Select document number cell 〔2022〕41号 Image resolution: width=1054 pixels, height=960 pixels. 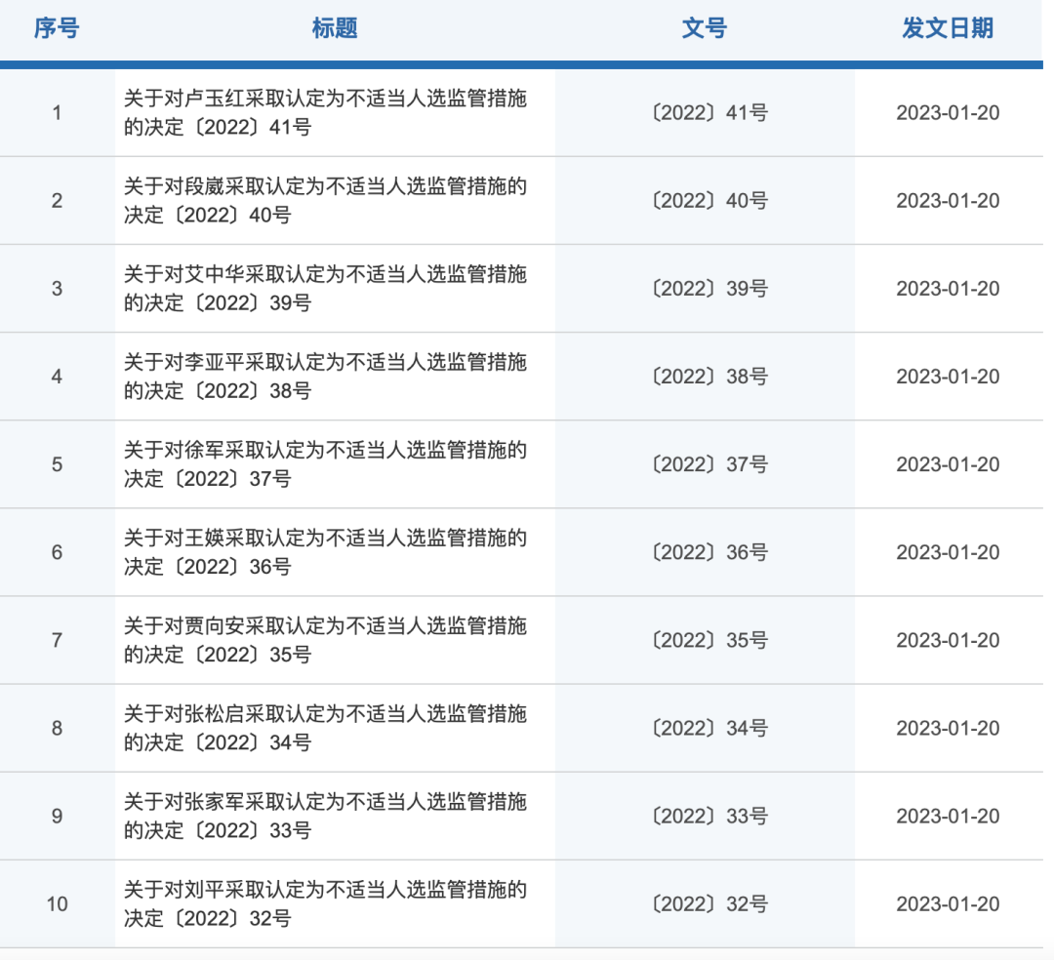(x=709, y=113)
